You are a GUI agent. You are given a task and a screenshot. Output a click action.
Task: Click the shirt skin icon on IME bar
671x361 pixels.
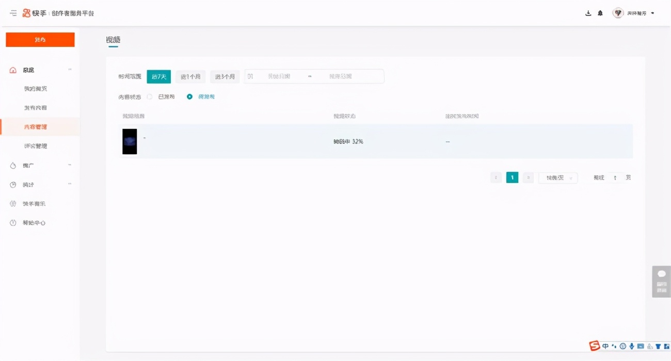[658, 346]
